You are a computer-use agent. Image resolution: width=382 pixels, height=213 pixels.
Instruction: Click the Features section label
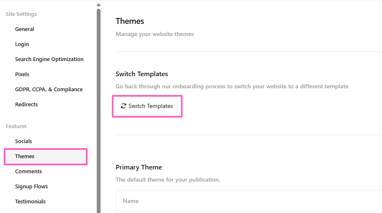click(x=16, y=126)
